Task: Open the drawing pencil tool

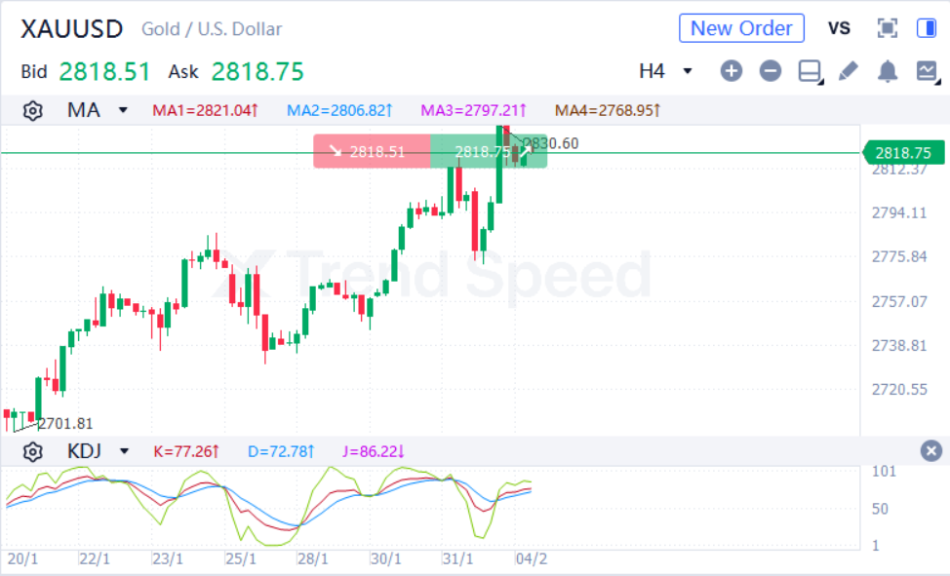Action: click(848, 71)
